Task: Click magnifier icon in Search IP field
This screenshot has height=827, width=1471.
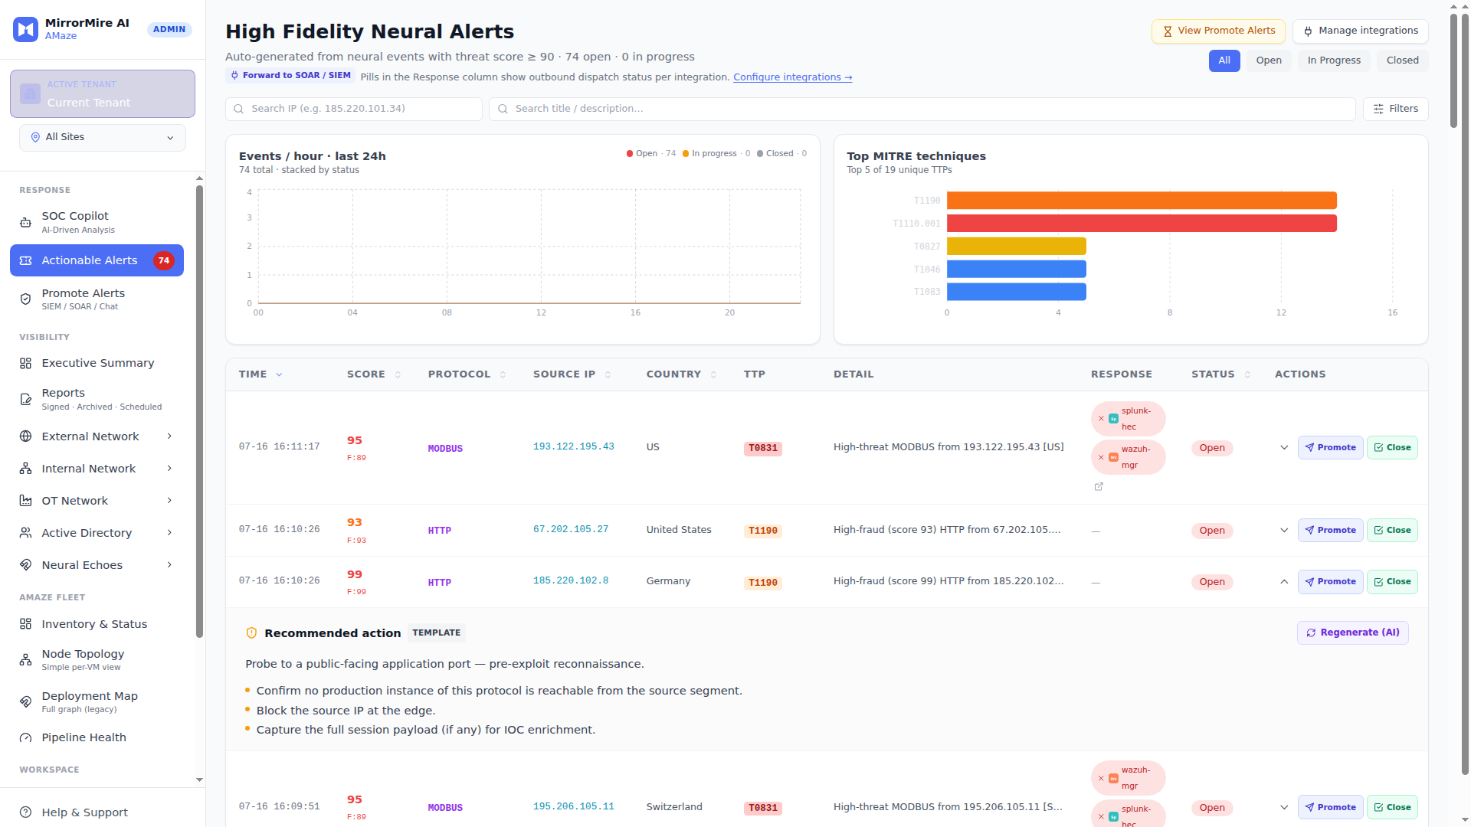Action: 239,109
